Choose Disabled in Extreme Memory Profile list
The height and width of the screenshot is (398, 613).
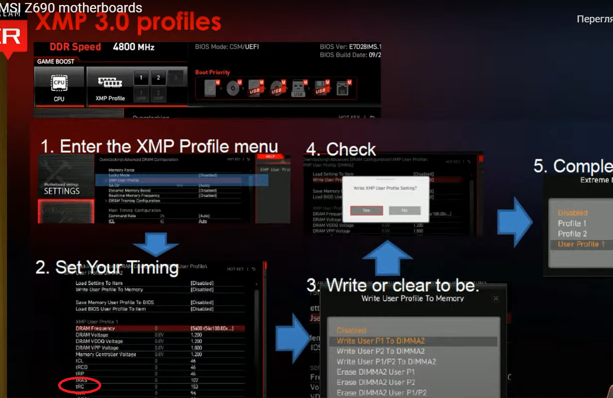(572, 213)
